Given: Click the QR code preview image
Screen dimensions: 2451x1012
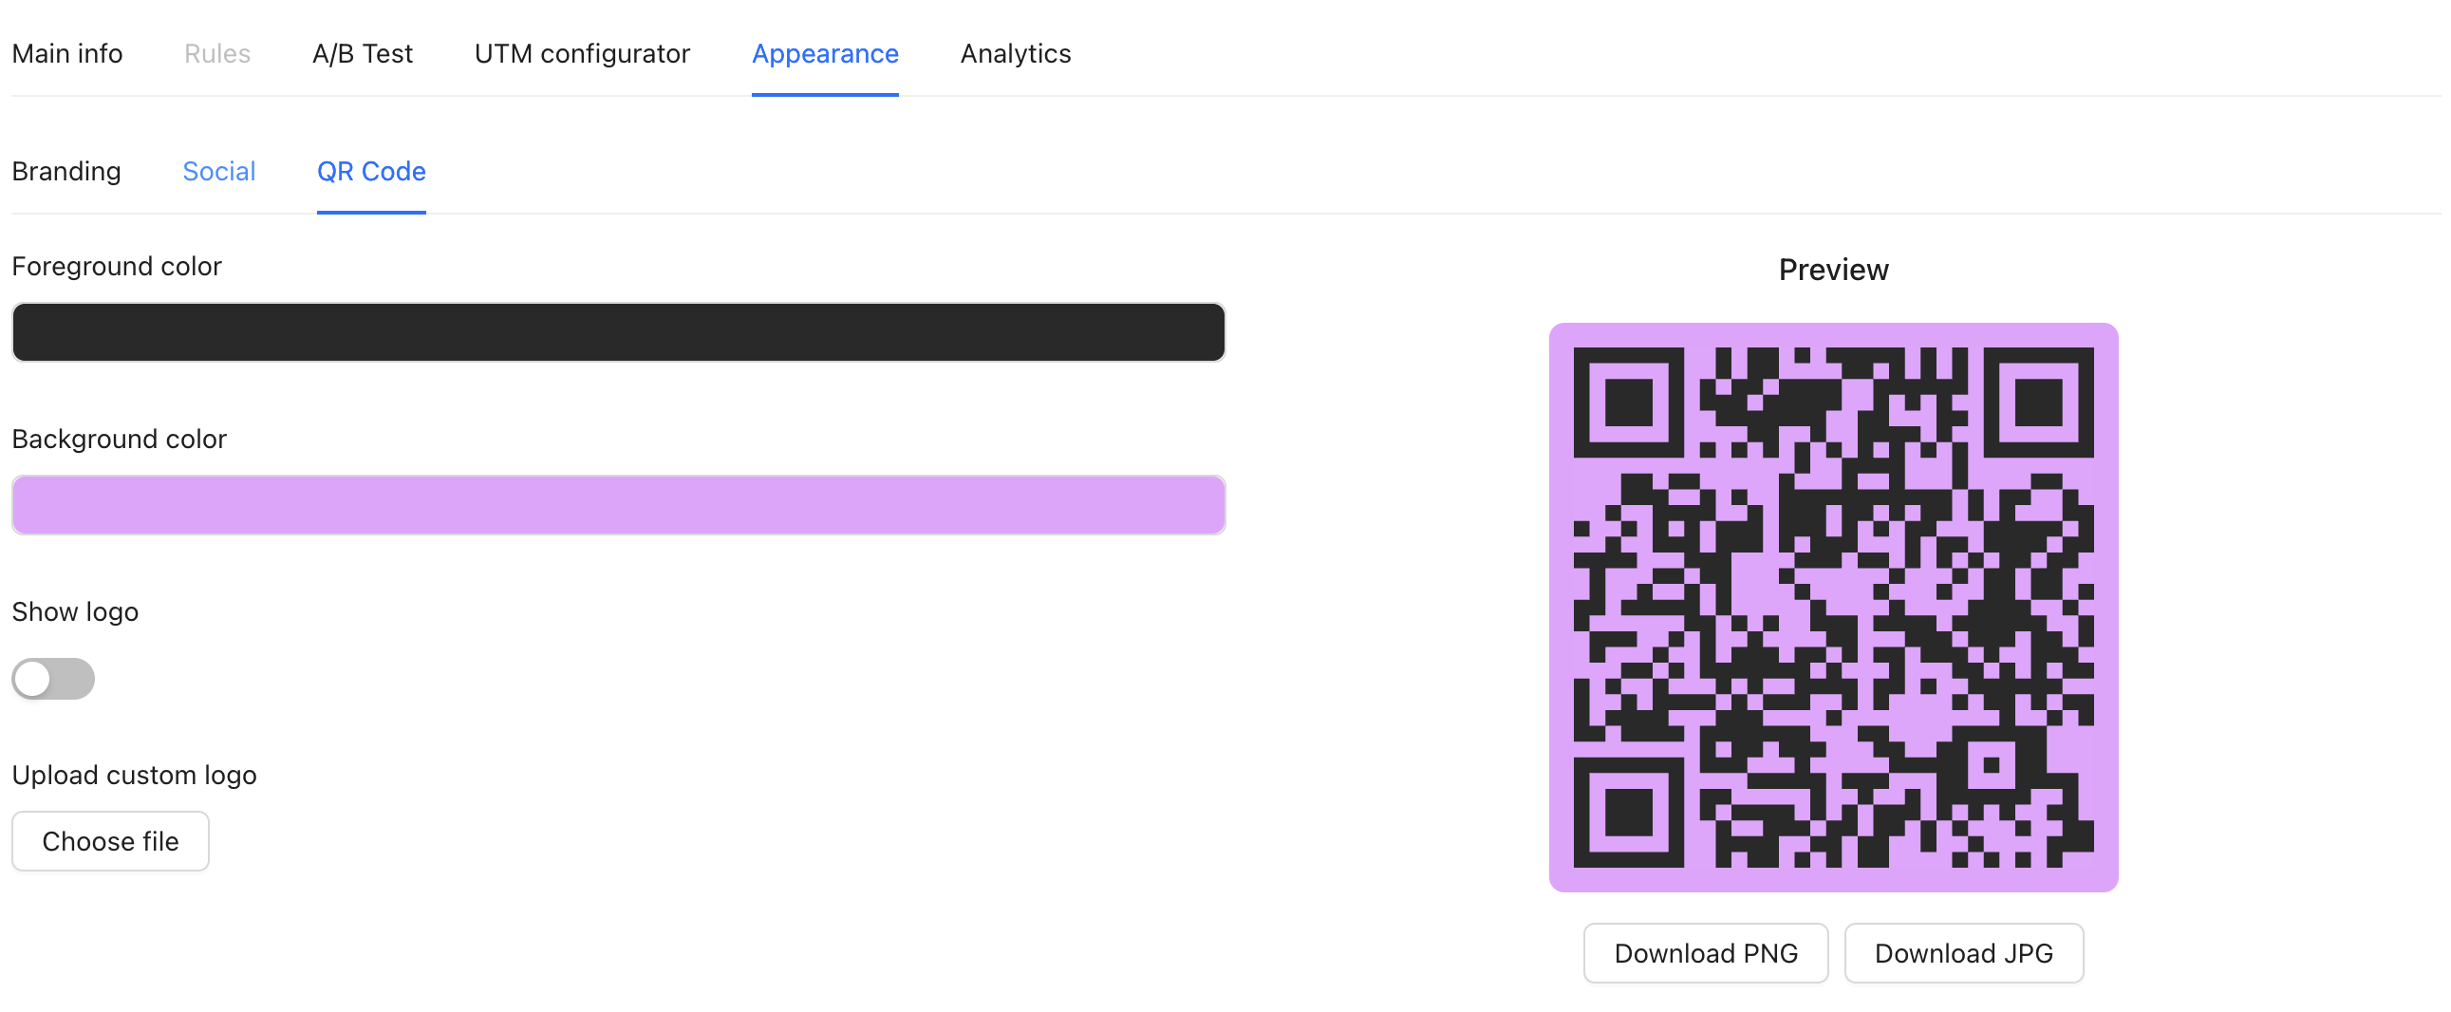Looking at the screenshot, I should [x=1832, y=607].
